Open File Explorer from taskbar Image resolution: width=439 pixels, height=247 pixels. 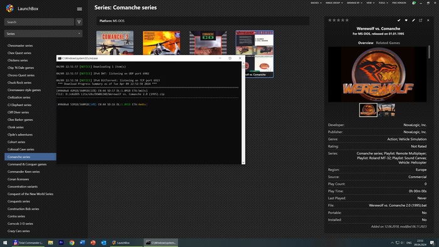[x=50, y=243]
